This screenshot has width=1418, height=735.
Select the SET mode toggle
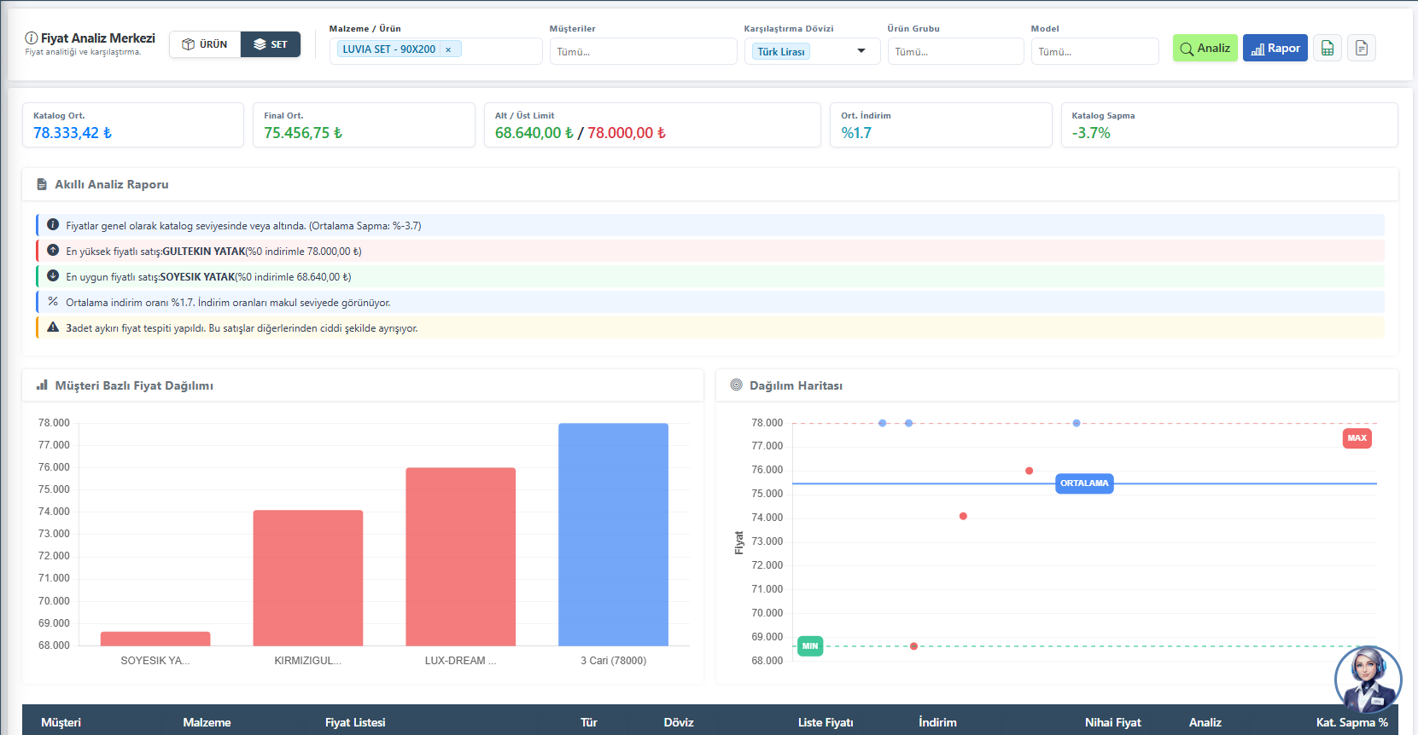coord(271,44)
